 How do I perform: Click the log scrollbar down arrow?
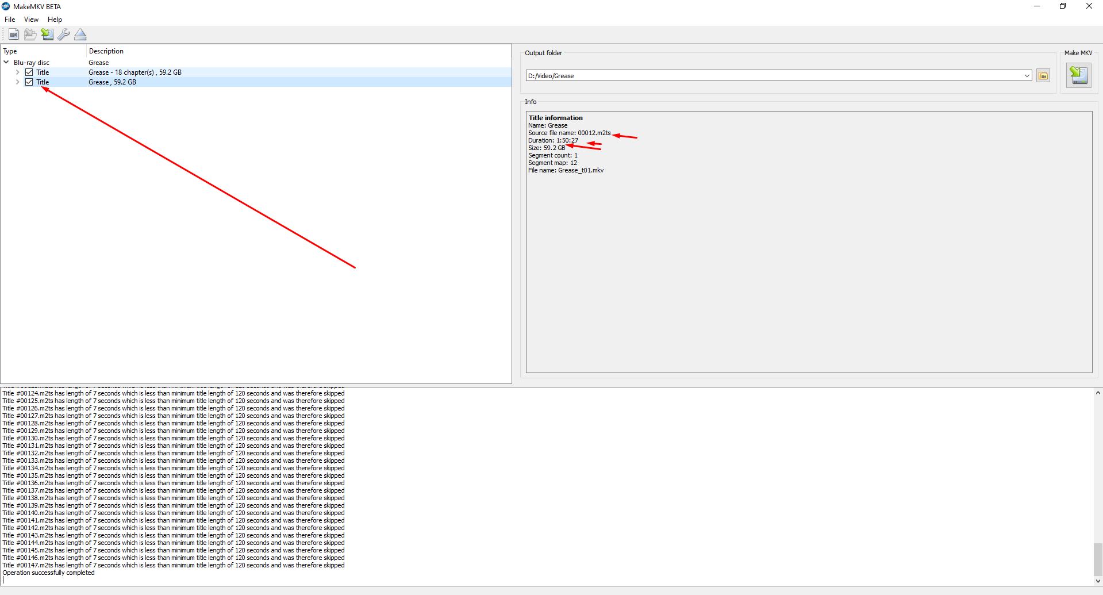coord(1098,581)
